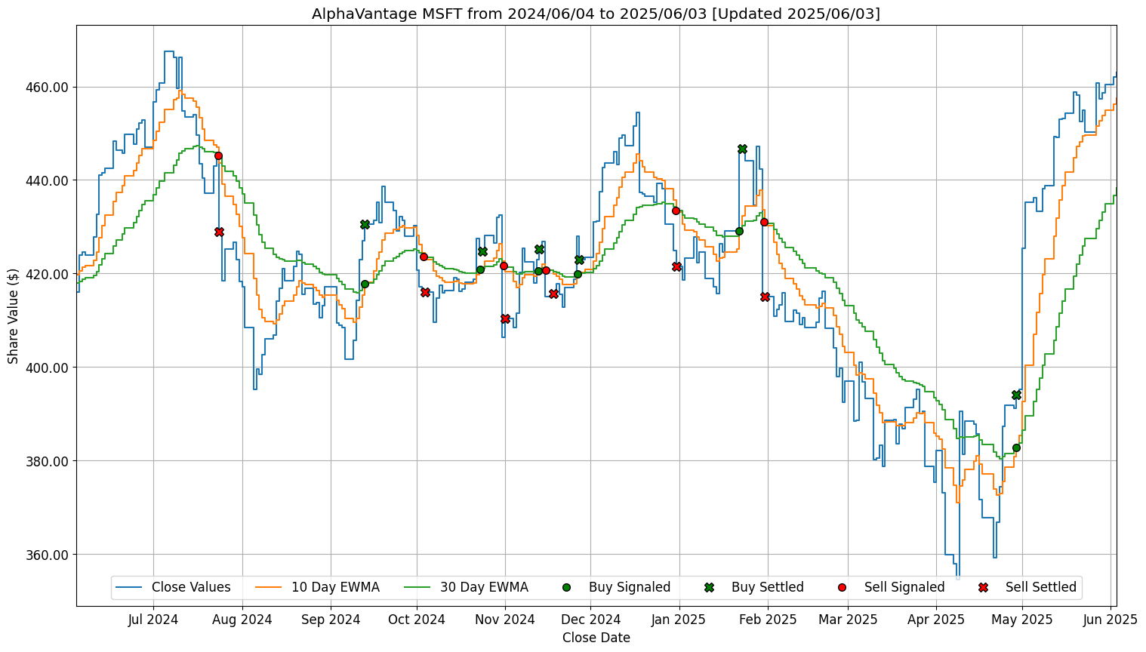Click the "Jan 2025" x-axis tick label

click(x=679, y=620)
